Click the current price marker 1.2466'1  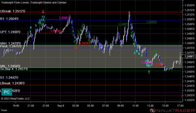click(189, 57)
